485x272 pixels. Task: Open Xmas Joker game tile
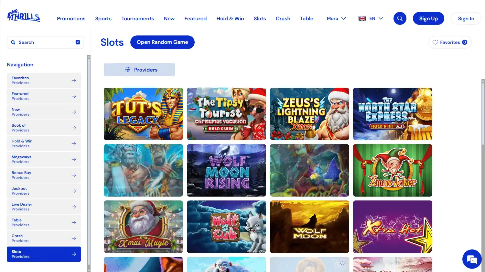click(x=393, y=170)
